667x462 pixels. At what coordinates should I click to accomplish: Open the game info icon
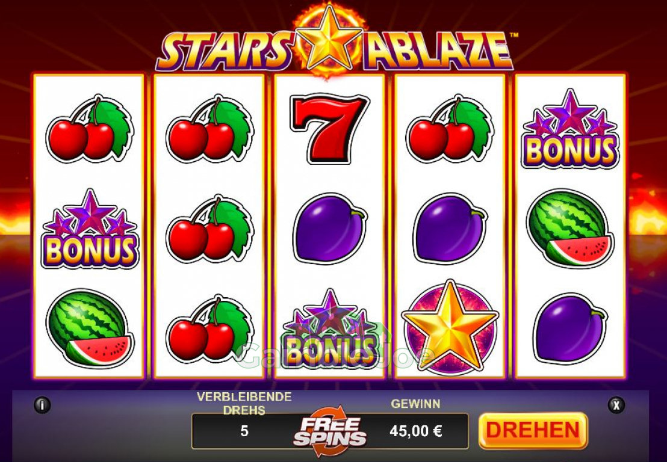(x=42, y=405)
